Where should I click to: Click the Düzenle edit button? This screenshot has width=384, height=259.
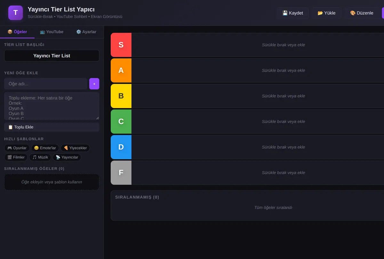point(362,13)
